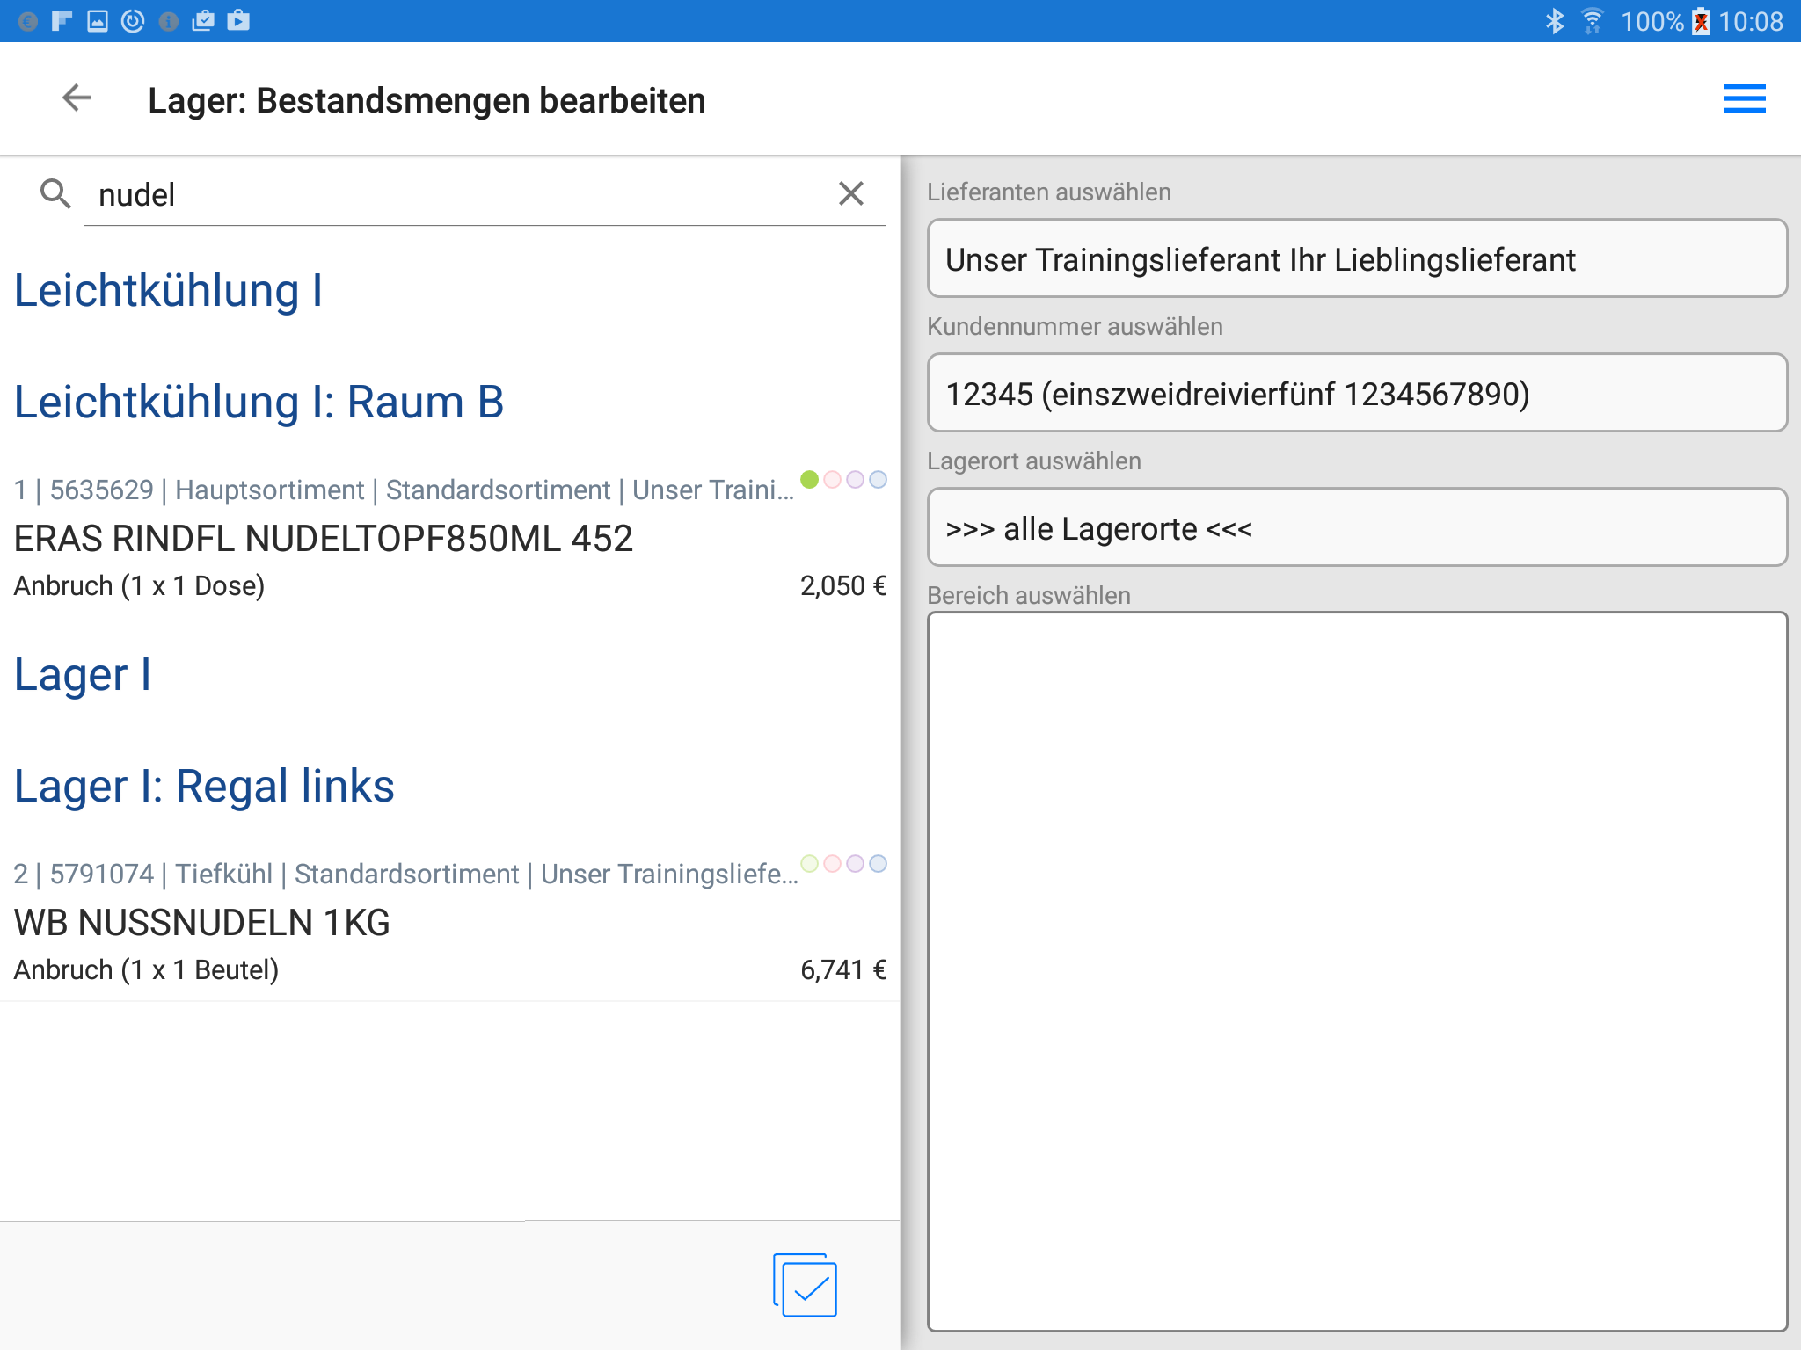This screenshot has height=1350, width=1801.
Task: Open WB NUSSNUDELN 1KG item
Action: click(x=202, y=923)
